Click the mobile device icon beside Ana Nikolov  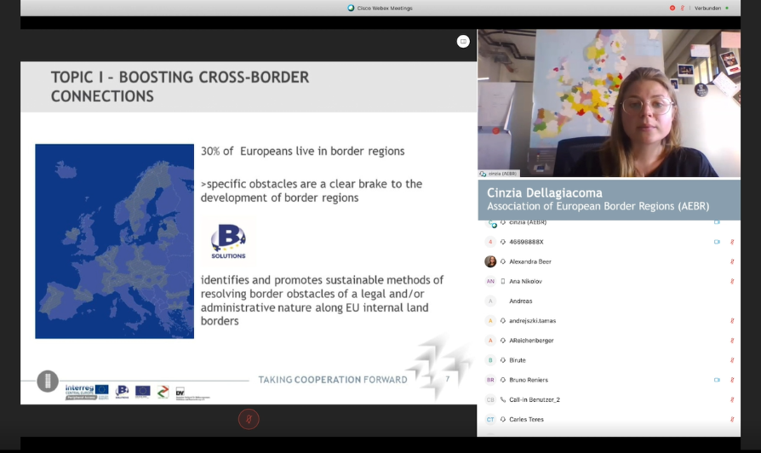coord(503,281)
